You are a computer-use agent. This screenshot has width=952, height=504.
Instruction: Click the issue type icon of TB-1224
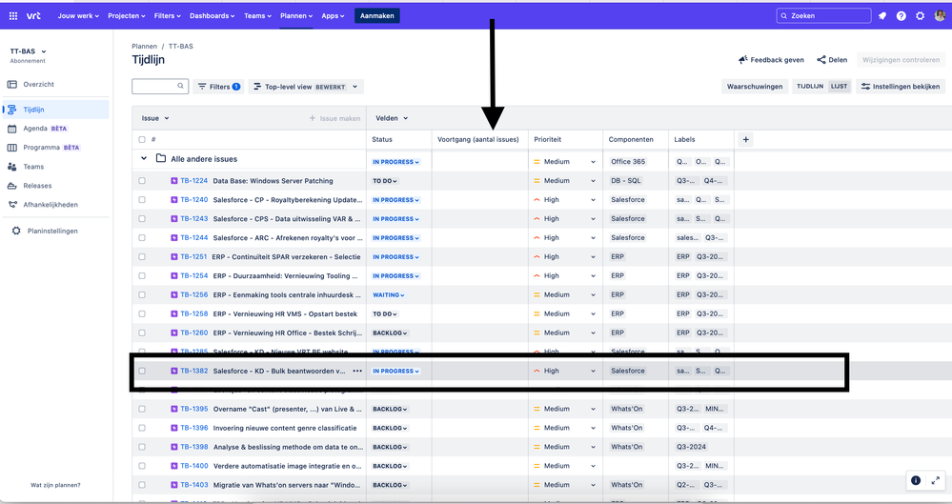click(174, 181)
